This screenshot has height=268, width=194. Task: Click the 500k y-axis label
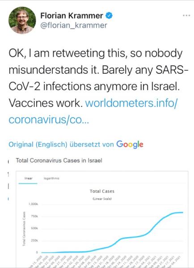coord(34,228)
